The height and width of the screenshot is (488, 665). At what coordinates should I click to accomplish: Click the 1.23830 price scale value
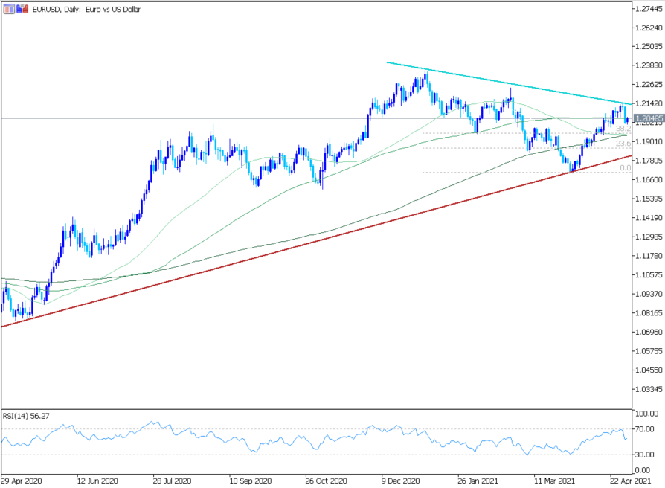[x=649, y=65]
